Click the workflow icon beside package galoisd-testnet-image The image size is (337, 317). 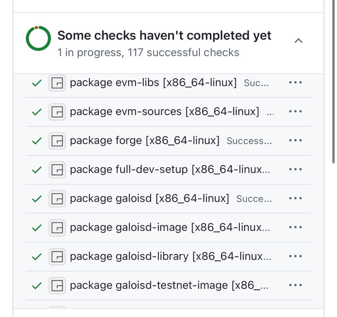click(x=57, y=286)
